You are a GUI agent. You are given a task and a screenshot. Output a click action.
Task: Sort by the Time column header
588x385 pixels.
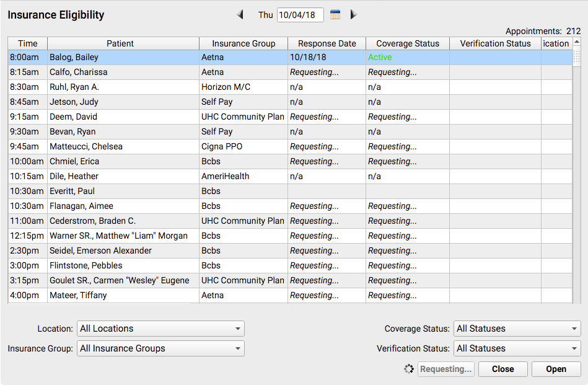[28, 43]
